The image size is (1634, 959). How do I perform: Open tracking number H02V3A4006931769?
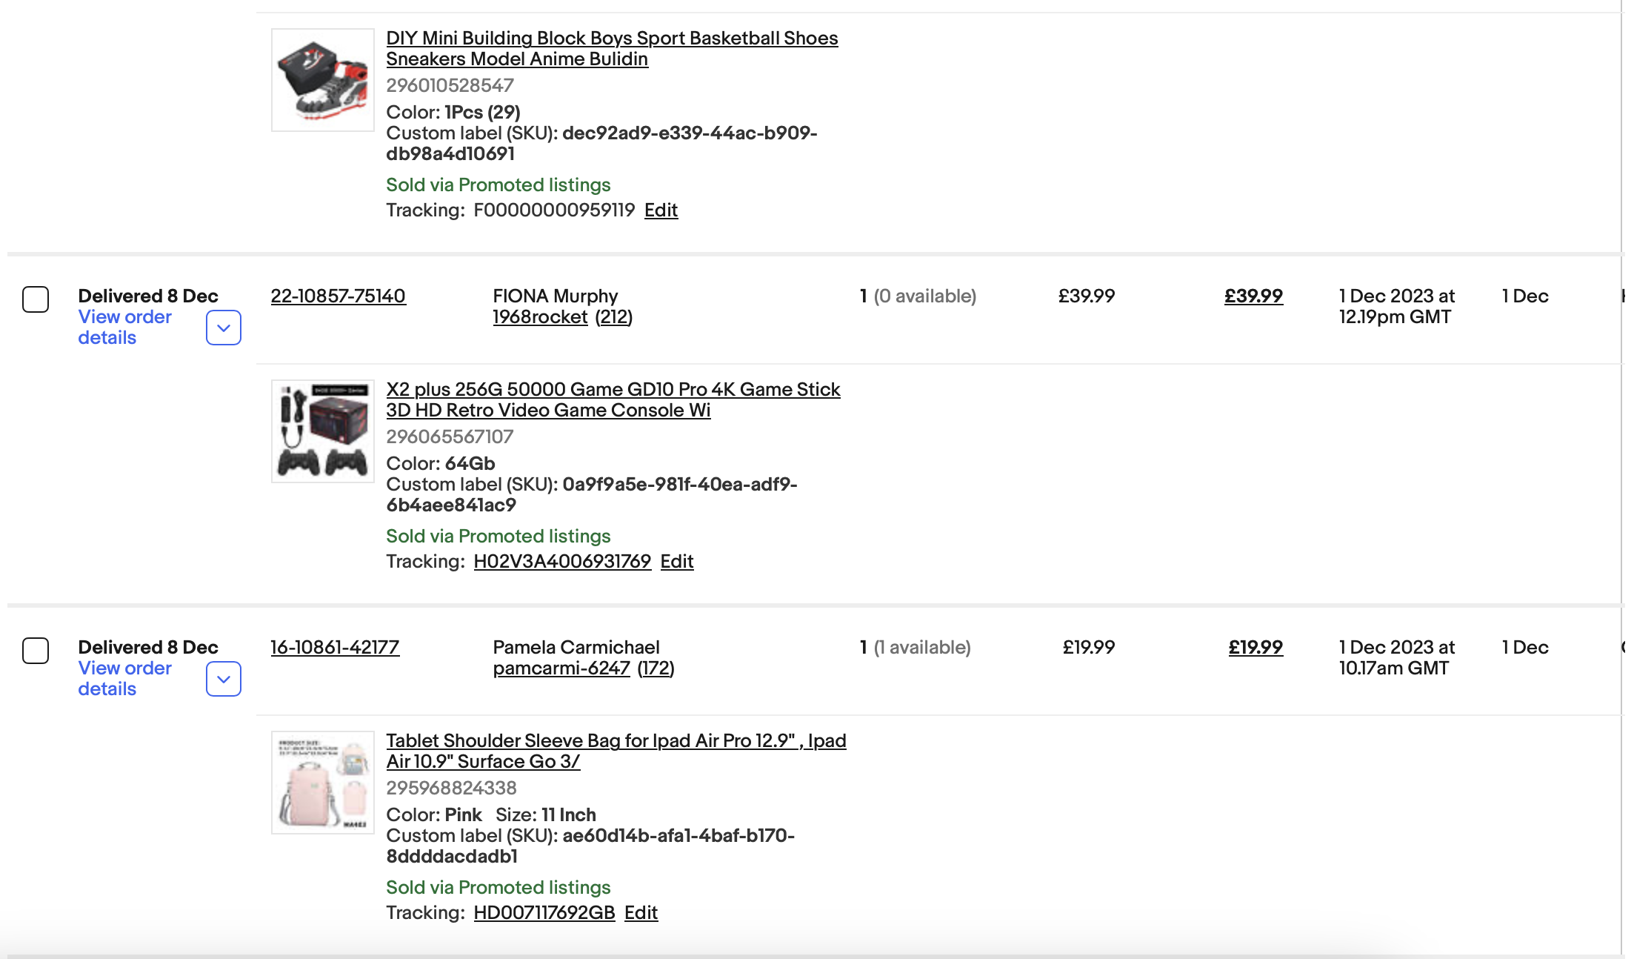[x=562, y=561]
